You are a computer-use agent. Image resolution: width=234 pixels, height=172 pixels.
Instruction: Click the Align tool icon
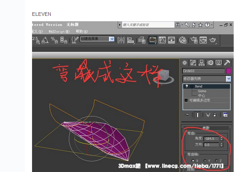131,40
